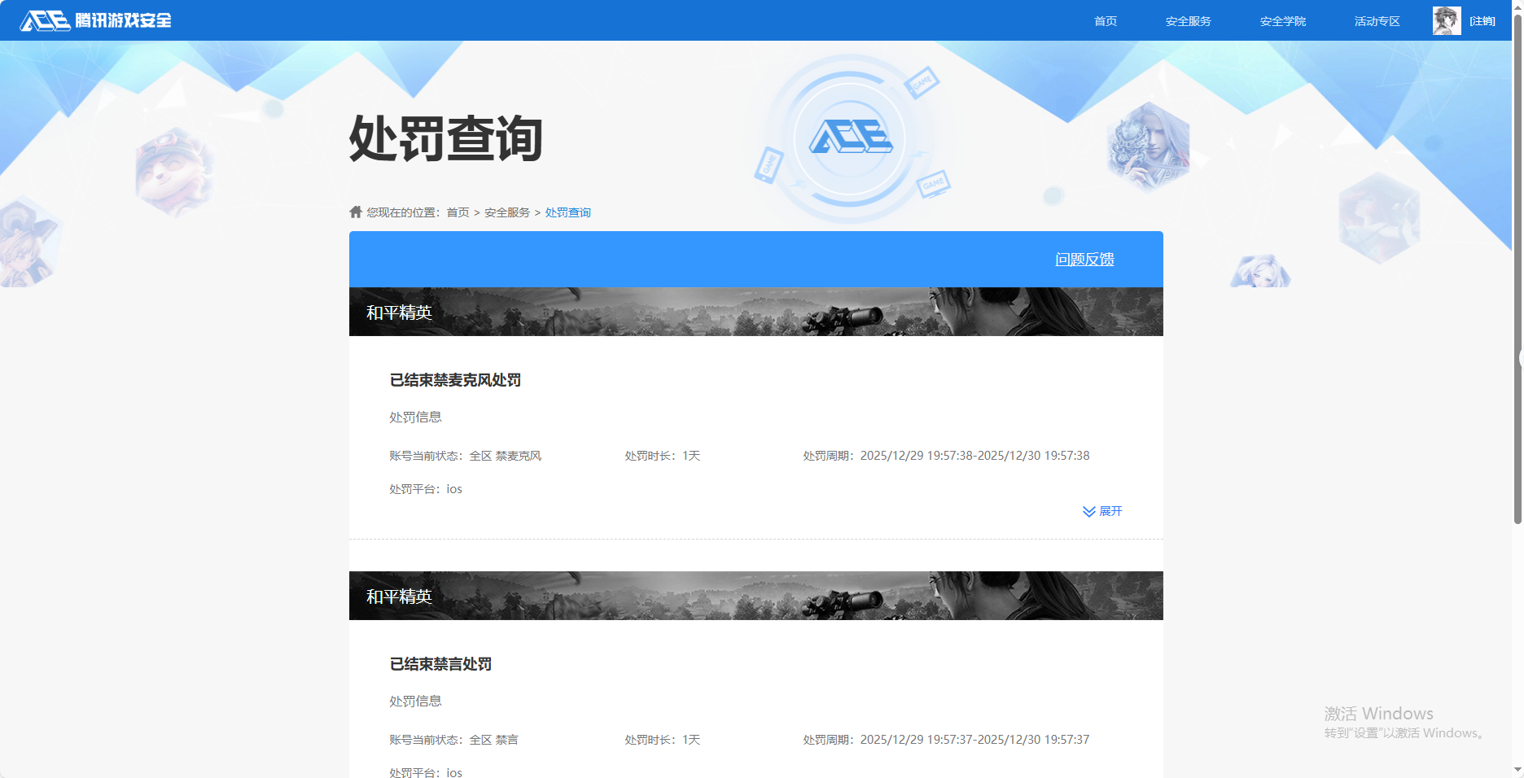Image resolution: width=1524 pixels, height=778 pixels.
Task: Click the 处罚查询 breadcrumb entry
Action: (x=567, y=212)
